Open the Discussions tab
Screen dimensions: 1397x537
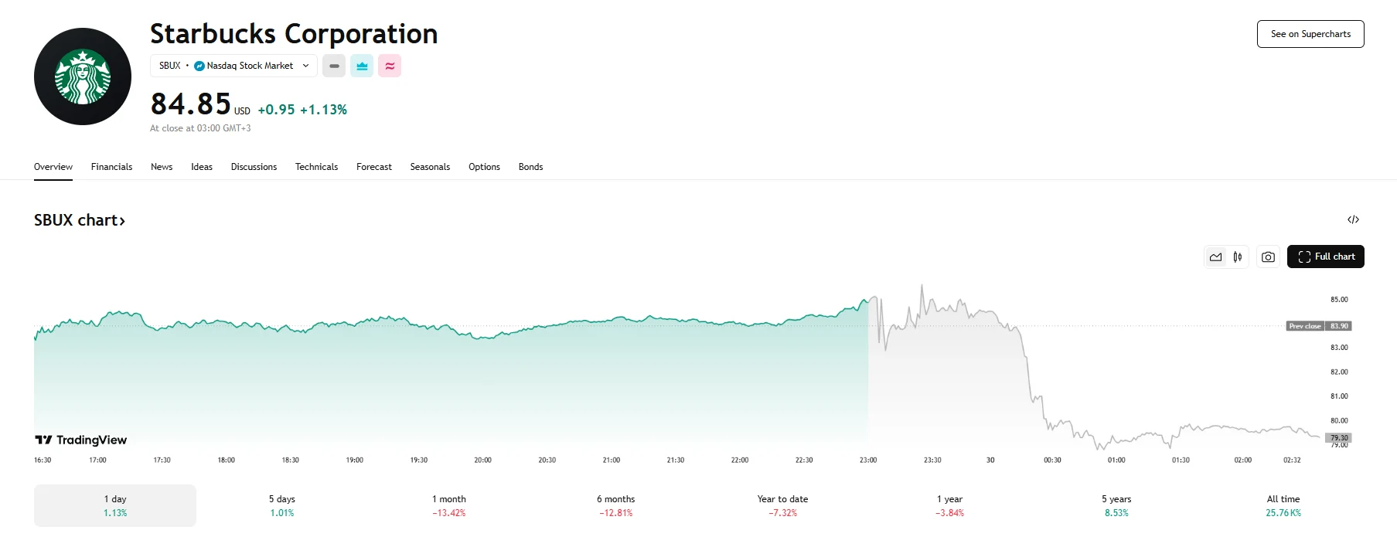(x=254, y=167)
